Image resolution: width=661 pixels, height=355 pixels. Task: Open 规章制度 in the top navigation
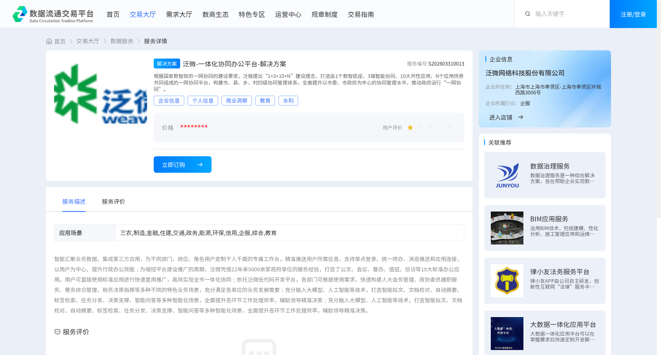pos(325,14)
